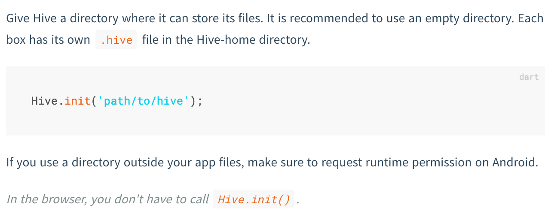Click the 'path/to/hive' string literal in the code
The width and height of the screenshot is (545, 217).
tap(144, 101)
